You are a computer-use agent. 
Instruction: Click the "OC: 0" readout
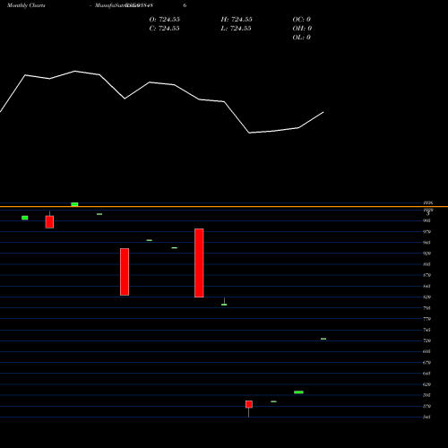pyautogui.click(x=302, y=20)
